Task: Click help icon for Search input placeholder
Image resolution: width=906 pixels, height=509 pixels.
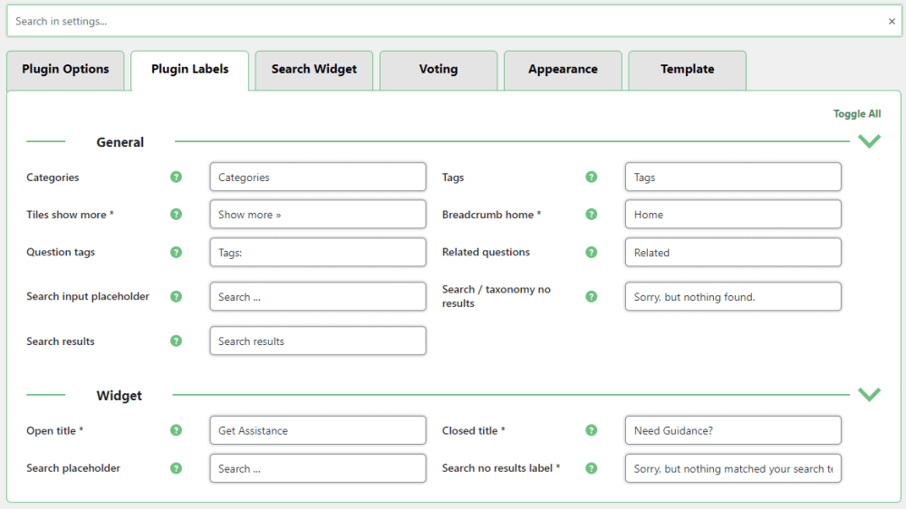Action: pos(176,296)
